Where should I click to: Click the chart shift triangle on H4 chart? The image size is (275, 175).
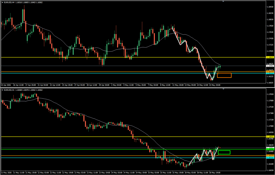point(223,1)
